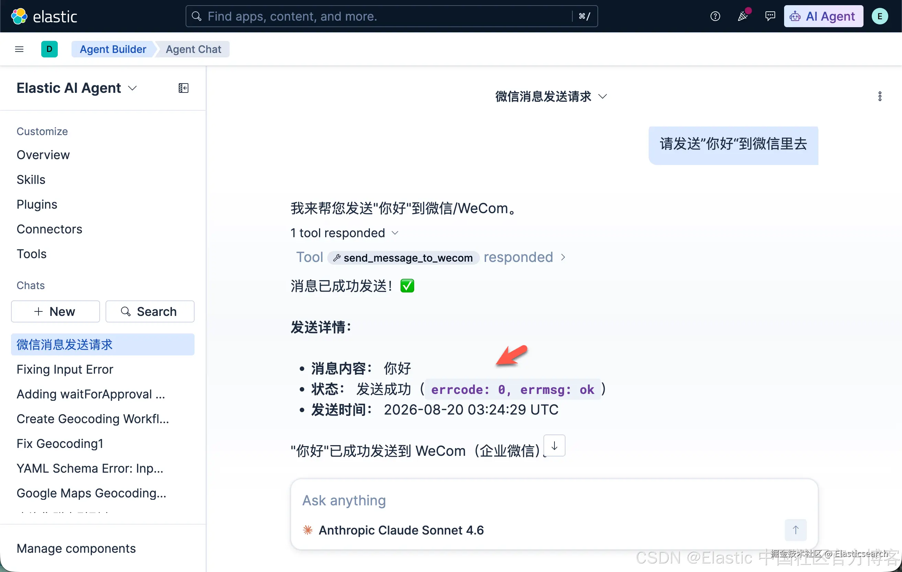Open the AI Agent button

(823, 16)
